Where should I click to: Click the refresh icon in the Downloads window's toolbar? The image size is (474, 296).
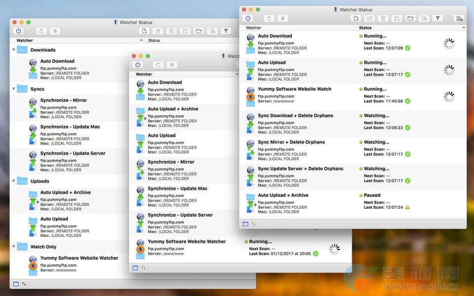click(41, 31)
